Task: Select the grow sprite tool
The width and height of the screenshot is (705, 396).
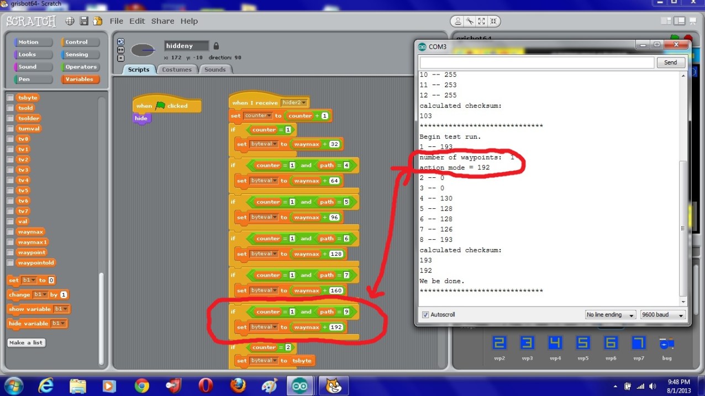Action: tap(481, 22)
